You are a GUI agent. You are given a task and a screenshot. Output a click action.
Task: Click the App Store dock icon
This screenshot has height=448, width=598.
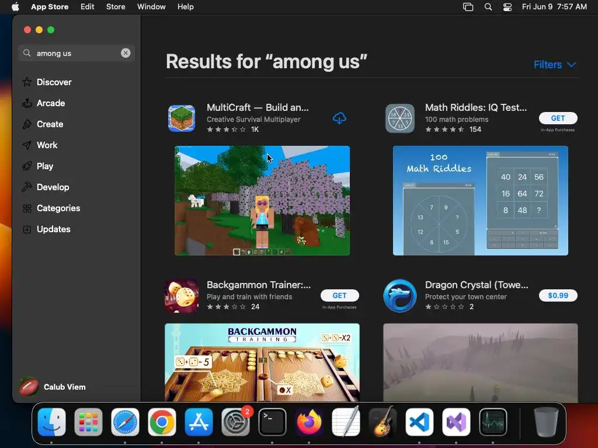point(199,422)
